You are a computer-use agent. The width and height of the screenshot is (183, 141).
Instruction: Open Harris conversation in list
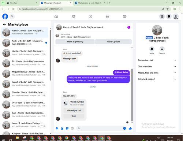click(x=25, y=53)
